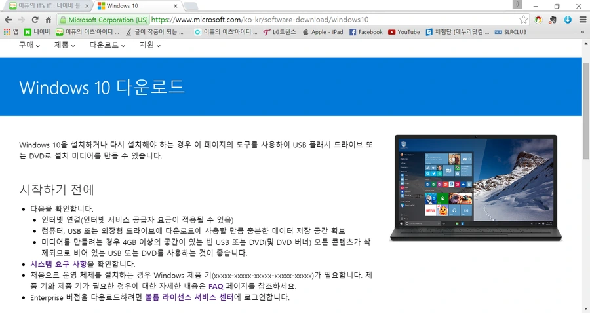Click the profile button in the title bar
Viewport: 590px width, 313px height.
(x=517, y=4)
